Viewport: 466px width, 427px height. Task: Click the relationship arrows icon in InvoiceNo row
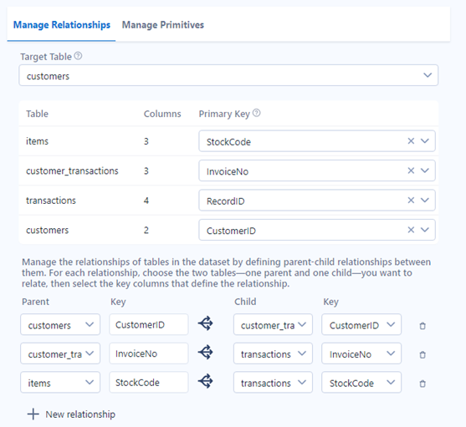pyautogui.click(x=205, y=353)
